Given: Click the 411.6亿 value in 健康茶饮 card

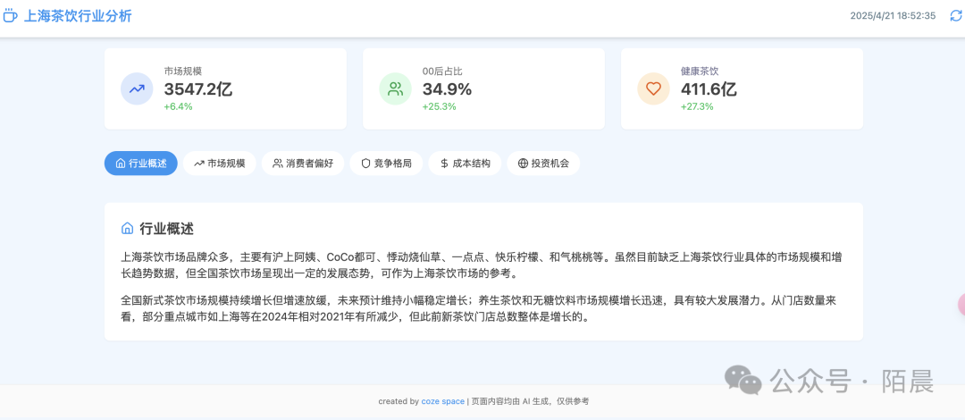Looking at the screenshot, I should (x=709, y=88).
